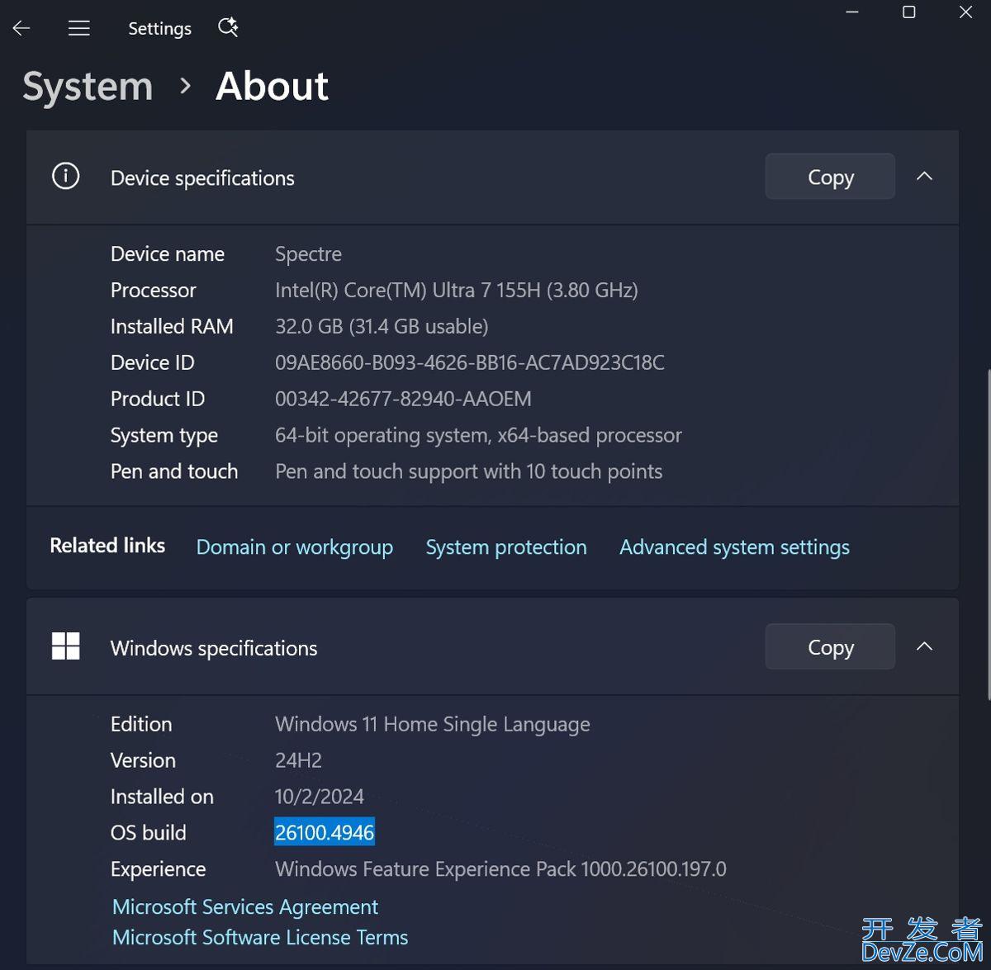991x970 pixels.
Task: Open System protection link
Action: (x=506, y=547)
